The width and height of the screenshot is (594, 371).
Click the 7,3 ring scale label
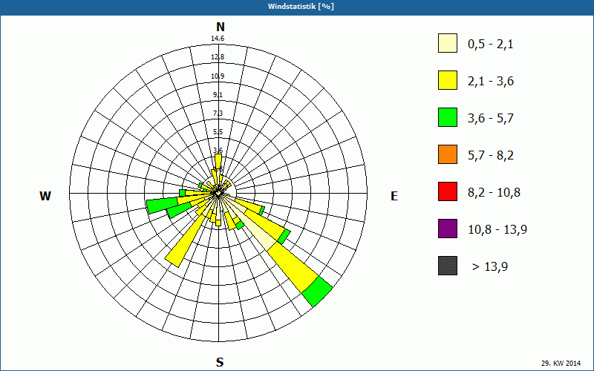pos(218,114)
